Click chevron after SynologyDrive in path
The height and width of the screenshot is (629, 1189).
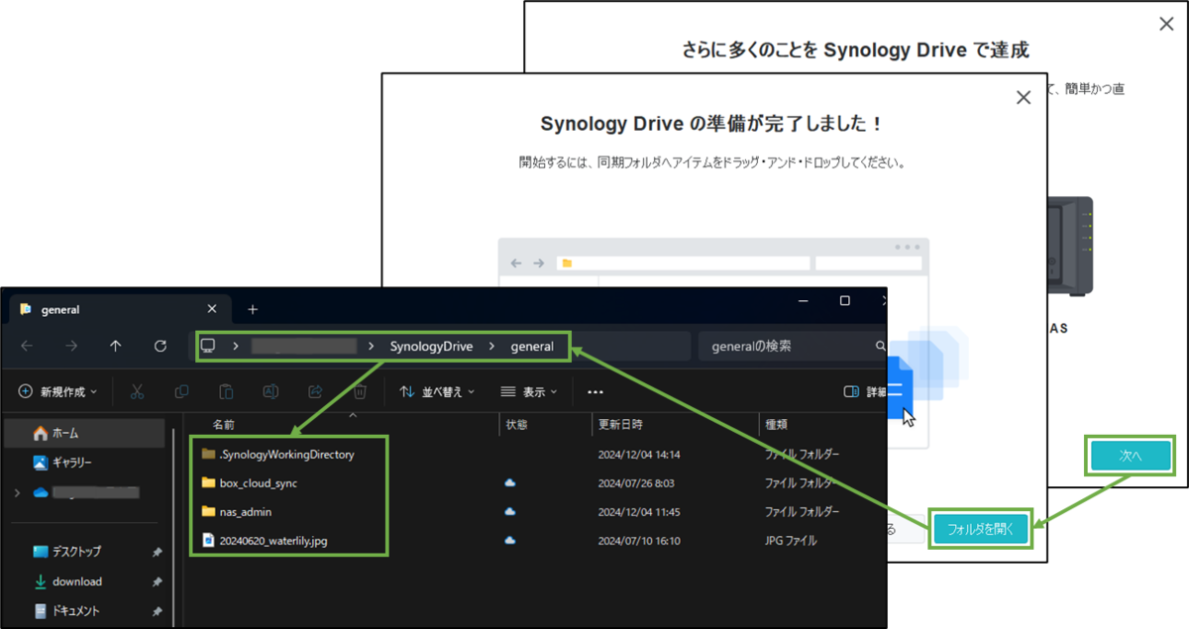(x=491, y=346)
